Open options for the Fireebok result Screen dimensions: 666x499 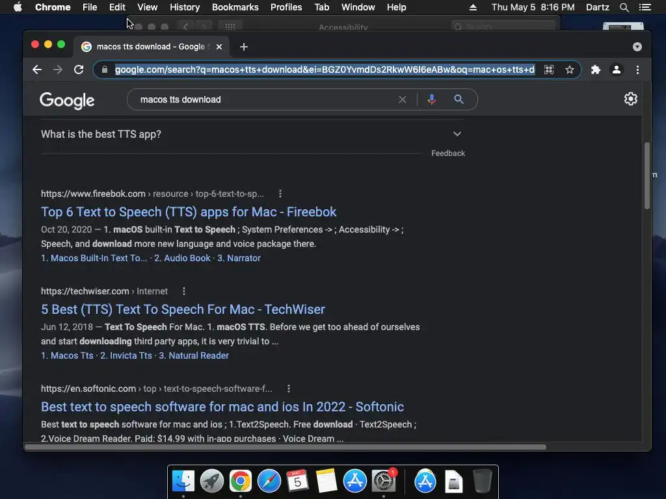click(280, 194)
